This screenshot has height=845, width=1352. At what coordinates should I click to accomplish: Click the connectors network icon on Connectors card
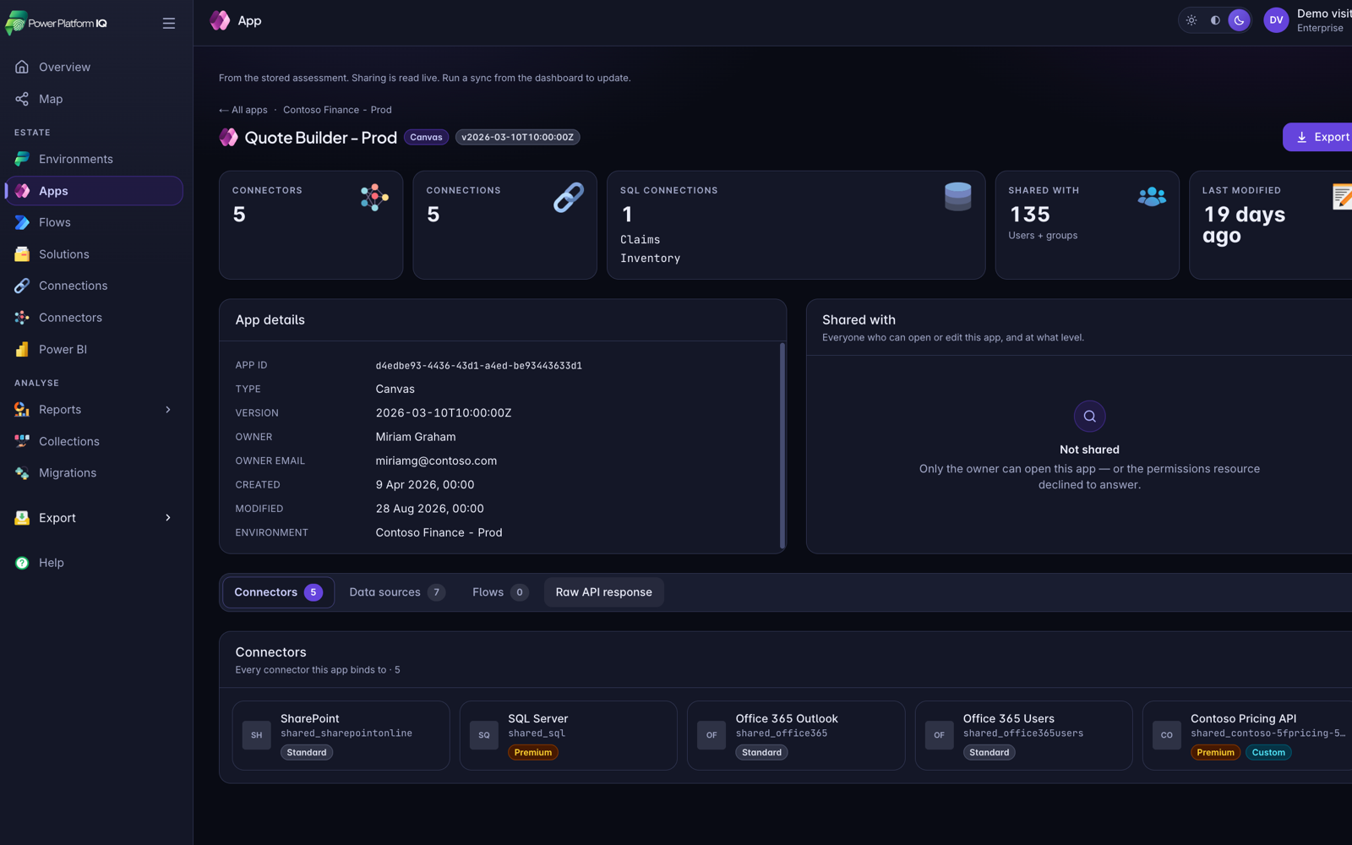tap(374, 198)
